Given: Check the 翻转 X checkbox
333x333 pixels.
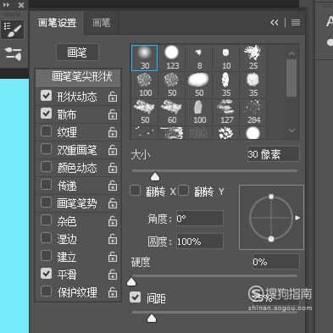Looking at the screenshot, I should pyautogui.click(x=136, y=191).
